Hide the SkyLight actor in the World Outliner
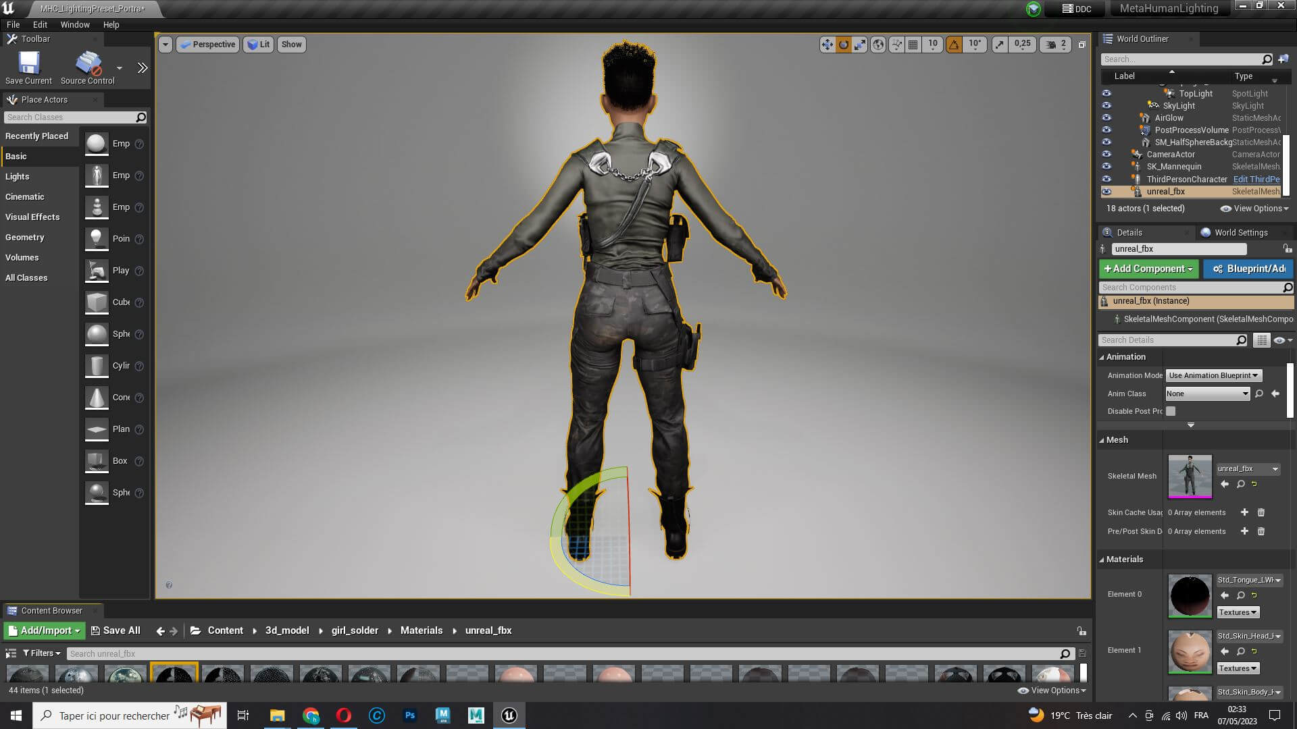 point(1107,105)
